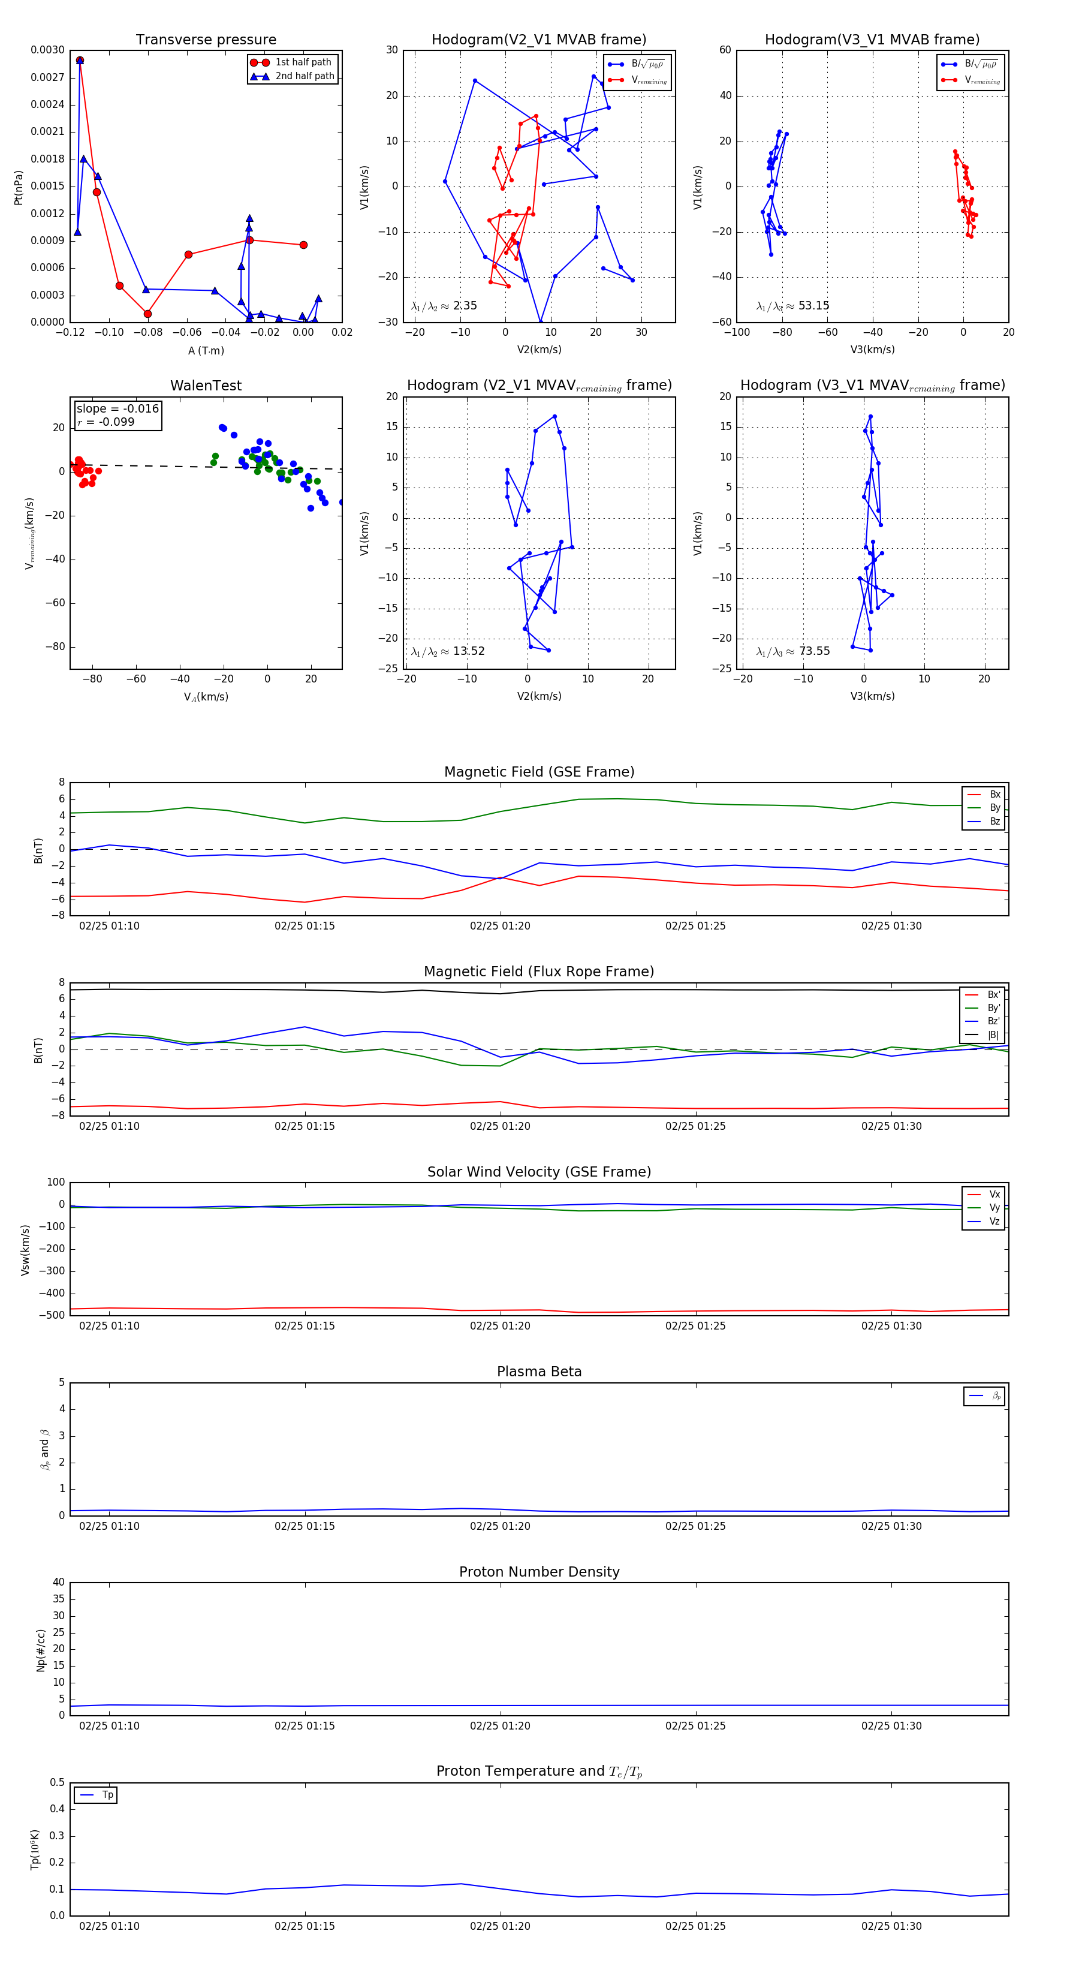Click the eigenvalue ratio label 53.15

tap(792, 306)
